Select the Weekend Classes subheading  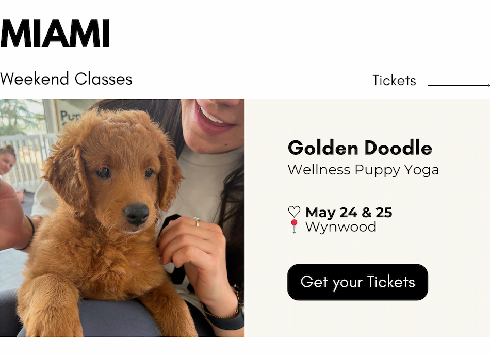[67, 79]
